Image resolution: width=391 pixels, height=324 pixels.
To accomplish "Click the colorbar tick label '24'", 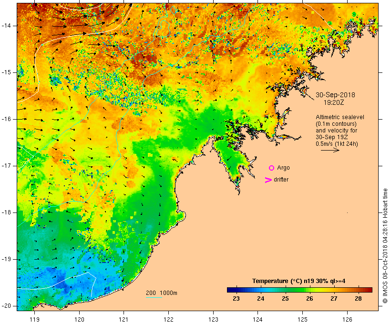I will coord(260,299).
